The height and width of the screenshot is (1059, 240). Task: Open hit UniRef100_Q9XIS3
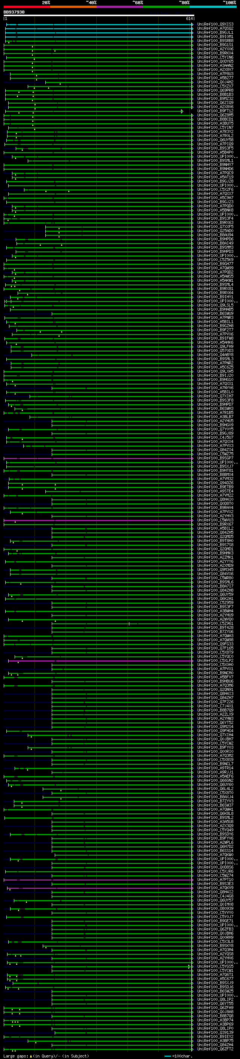tap(215, 24)
